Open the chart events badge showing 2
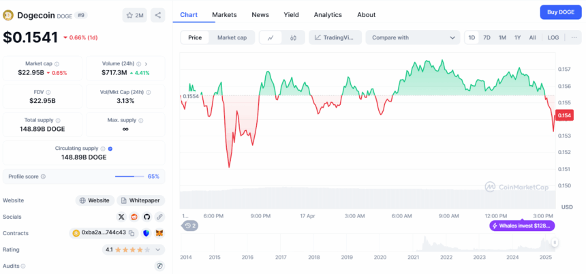586x274 pixels. [191, 226]
